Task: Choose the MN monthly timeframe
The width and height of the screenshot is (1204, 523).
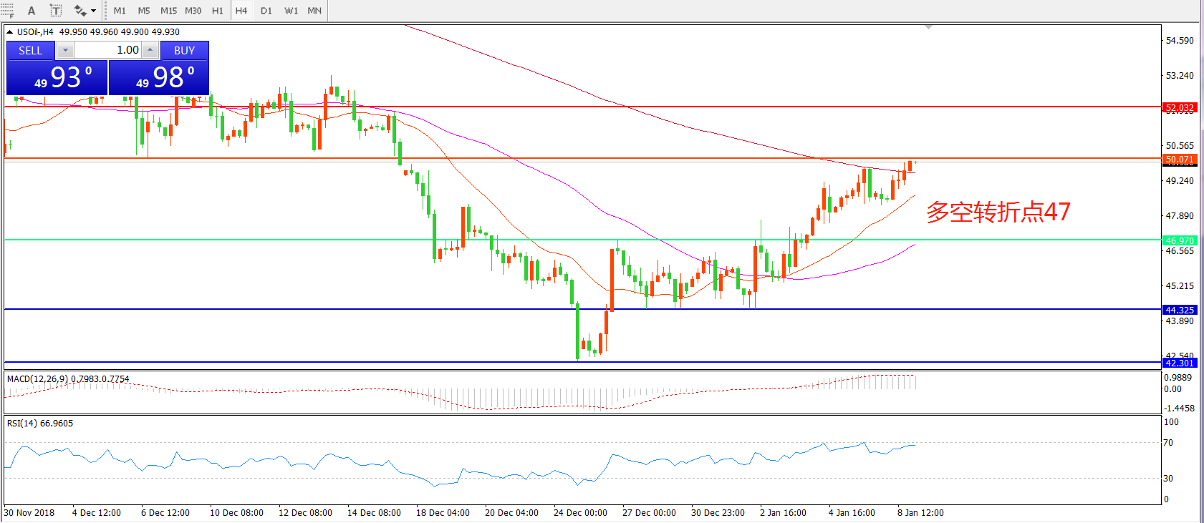Action: 314,11
